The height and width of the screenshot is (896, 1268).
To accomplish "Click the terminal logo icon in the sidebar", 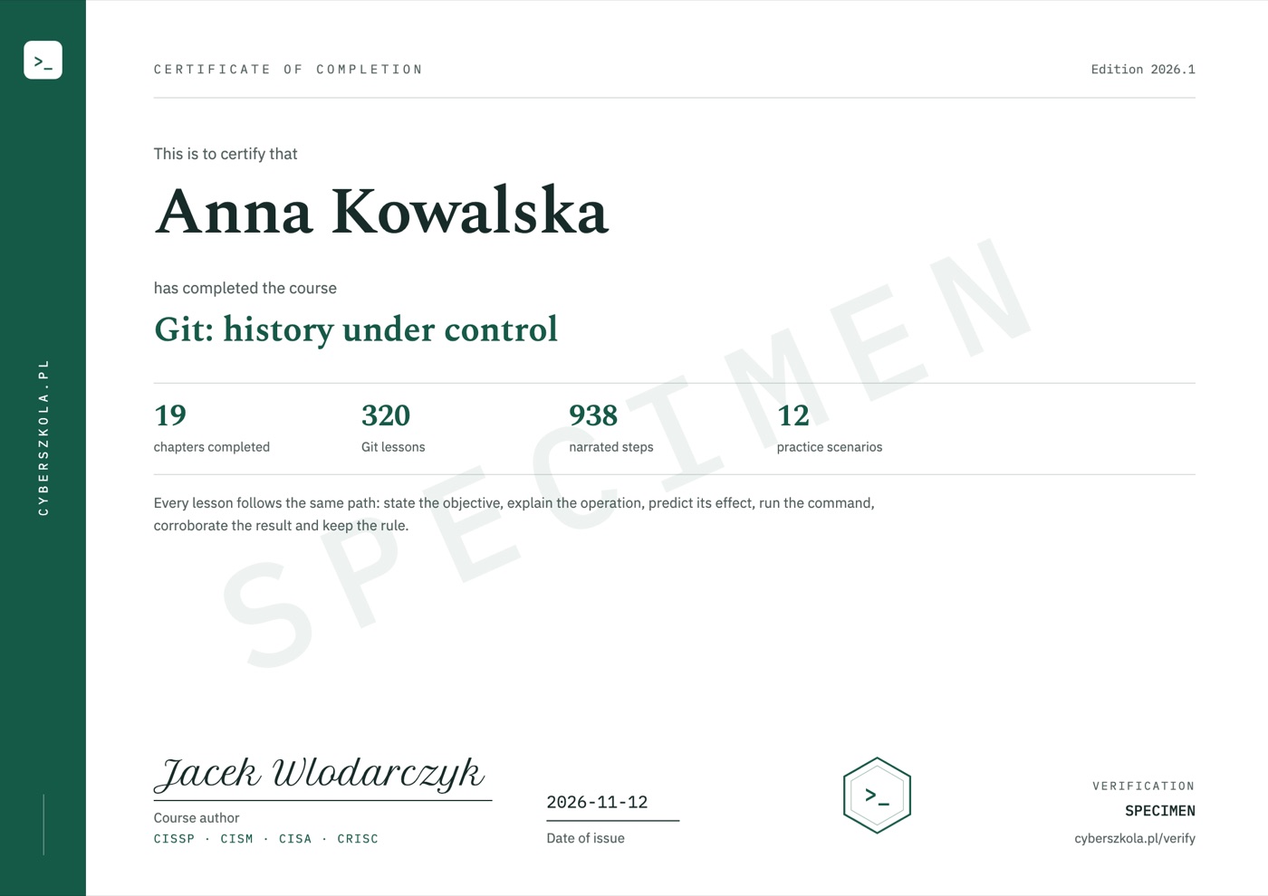I will click(x=43, y=60).
